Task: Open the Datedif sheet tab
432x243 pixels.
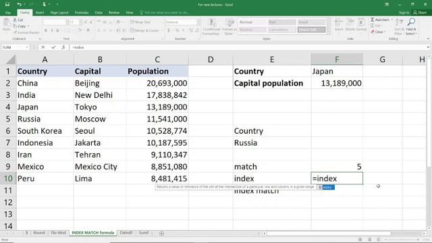Action: [x=126, y=233]
